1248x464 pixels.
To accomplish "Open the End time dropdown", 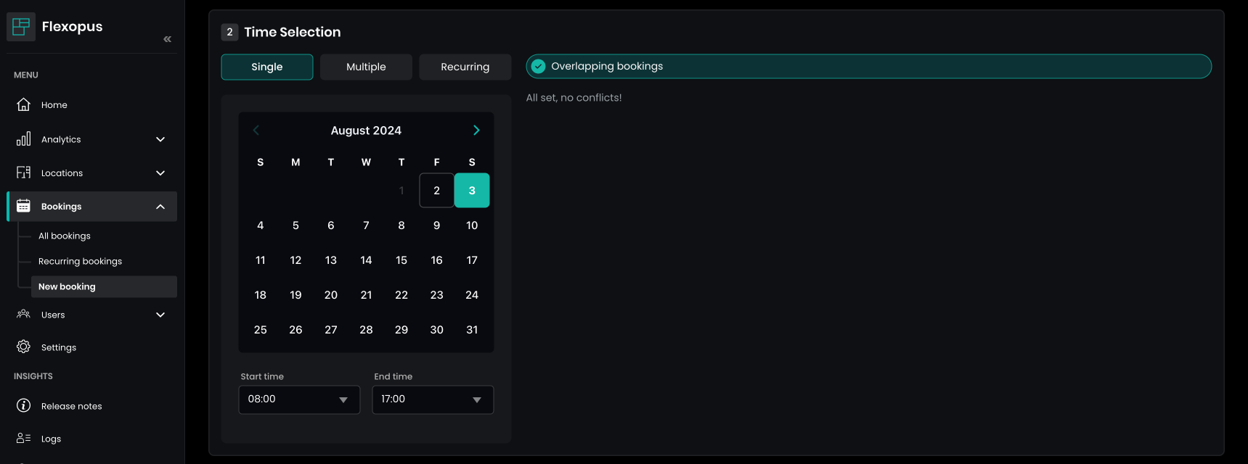I will pos(433,399).
